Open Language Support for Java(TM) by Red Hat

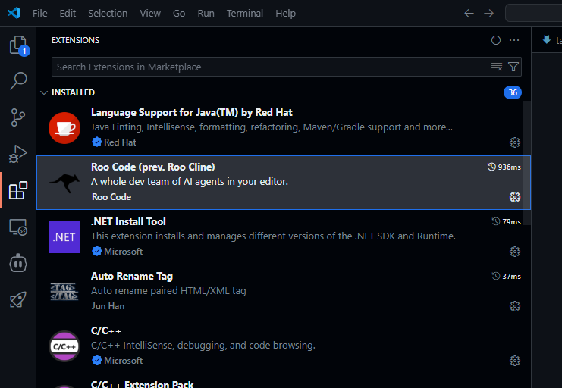click(283, 128)
